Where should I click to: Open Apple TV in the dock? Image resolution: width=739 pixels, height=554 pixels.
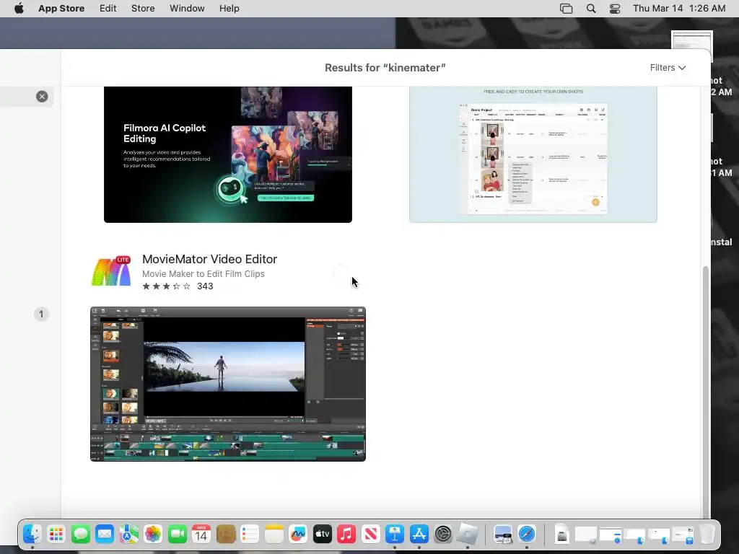323,535
